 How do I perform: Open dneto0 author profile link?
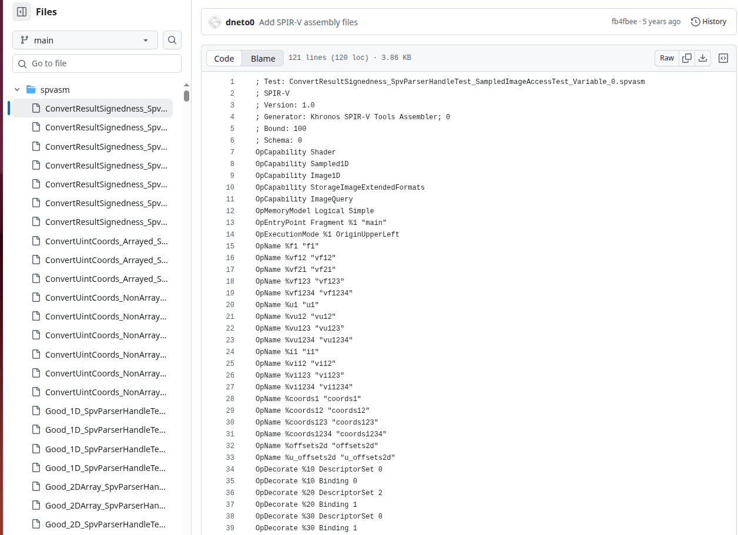[240, 22]
